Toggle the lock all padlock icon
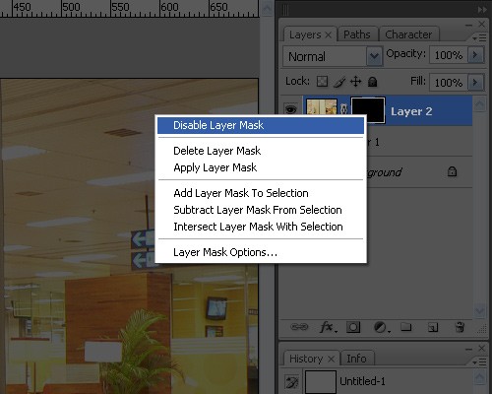The image size is (492, 394). click(x=372, y=81)
